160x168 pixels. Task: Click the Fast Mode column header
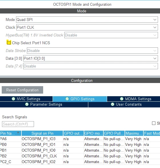tap(152, 133)
